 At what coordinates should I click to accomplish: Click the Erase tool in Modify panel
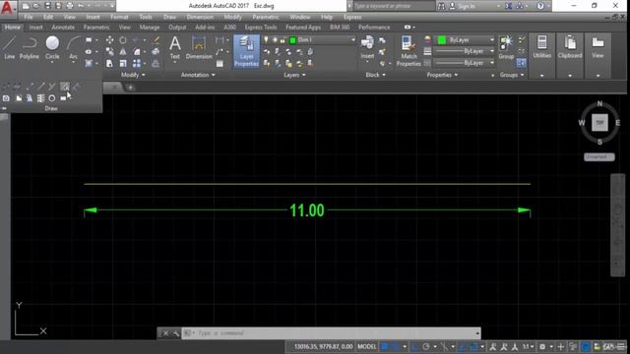click(156, 40)
